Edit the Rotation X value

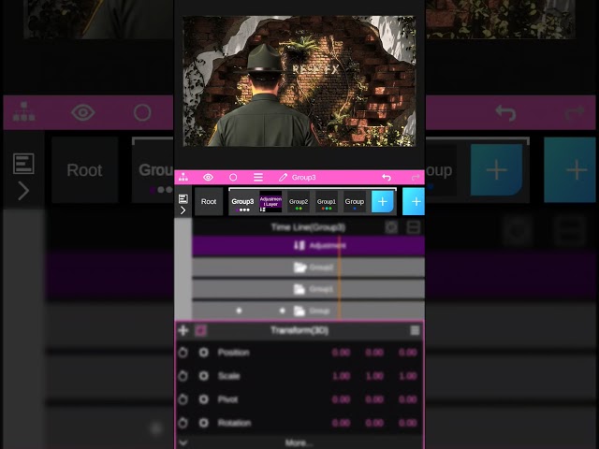[x=341, y=423]
